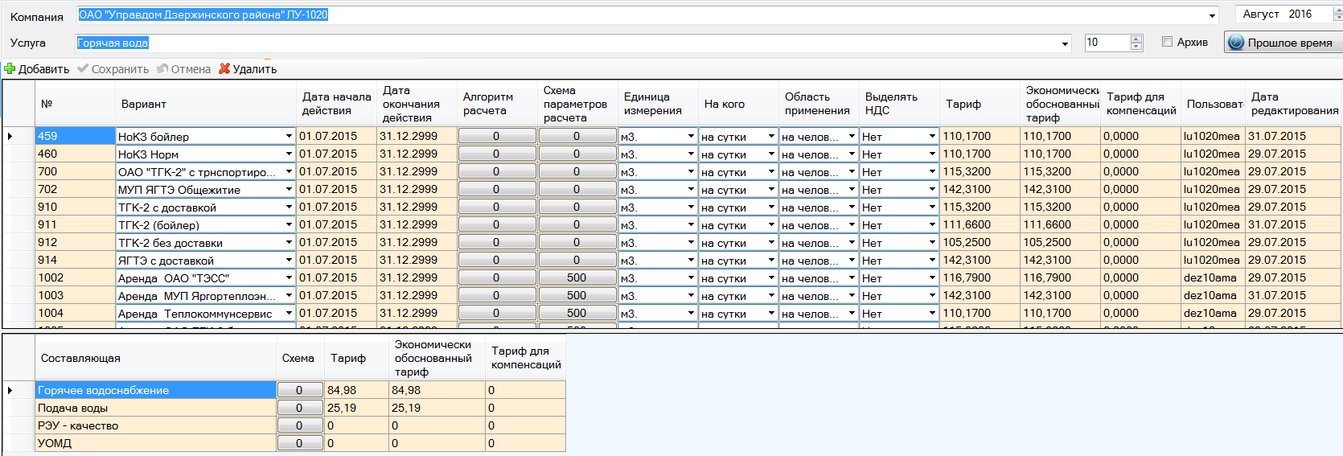Open the Услуга dropdown arrow

coord(1065,43)
